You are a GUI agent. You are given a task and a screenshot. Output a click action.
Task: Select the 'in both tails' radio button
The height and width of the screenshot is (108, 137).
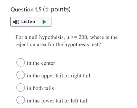pyautogui.click(x=21, y=87)
